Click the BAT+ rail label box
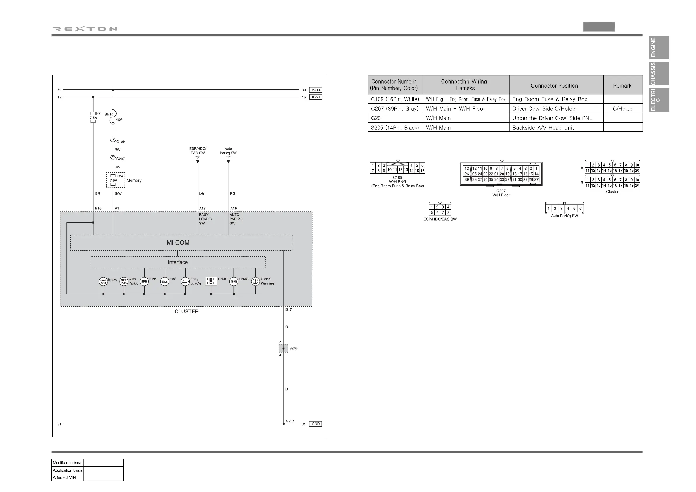The width and height of the screenshot is (696, 492). point(316,90)
